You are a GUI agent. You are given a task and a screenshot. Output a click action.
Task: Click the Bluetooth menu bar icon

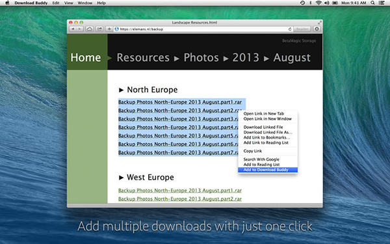pos(311,3)
